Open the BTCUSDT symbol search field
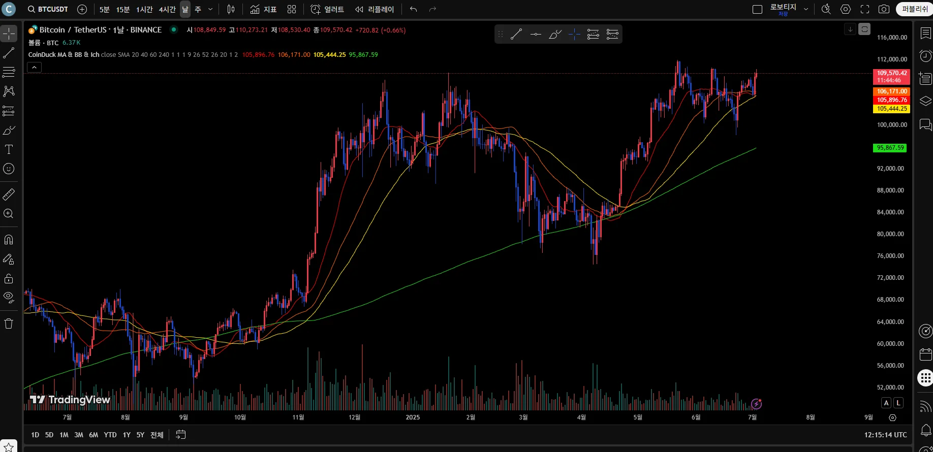Viewport: 933px width, 452px height. click(48, 9)
